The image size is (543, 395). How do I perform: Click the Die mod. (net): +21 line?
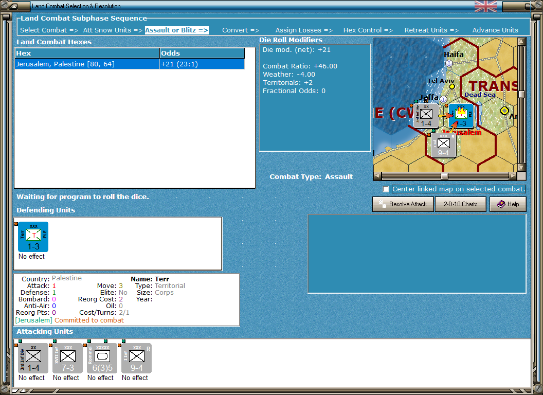coord(296,49)
